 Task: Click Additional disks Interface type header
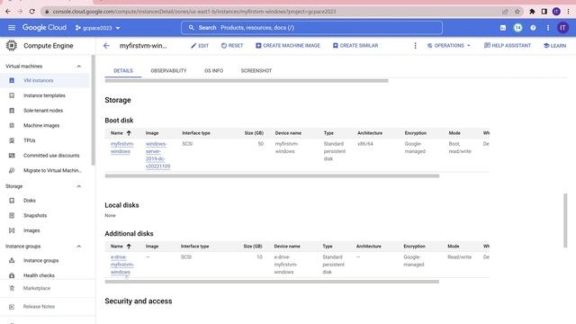[194, 246]
